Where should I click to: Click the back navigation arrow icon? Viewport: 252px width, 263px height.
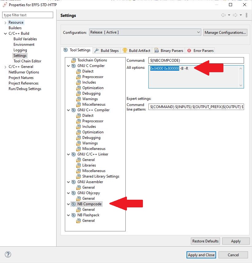point(223,15)
